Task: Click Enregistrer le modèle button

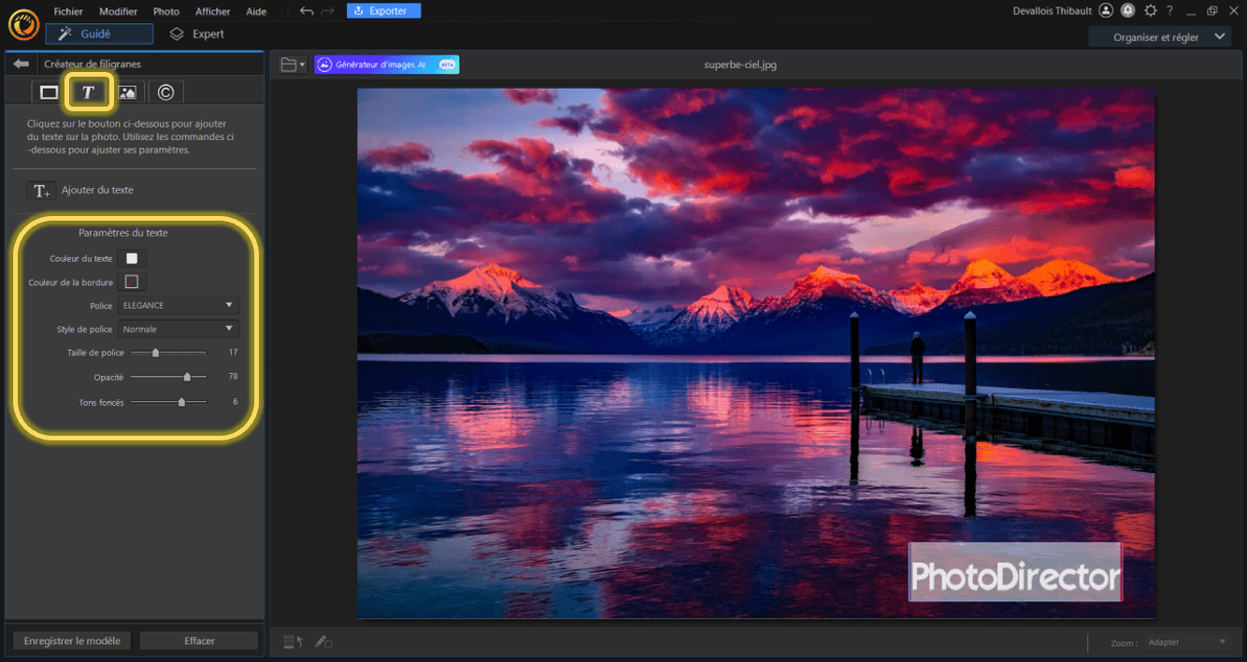Action: tap(72, 641)
